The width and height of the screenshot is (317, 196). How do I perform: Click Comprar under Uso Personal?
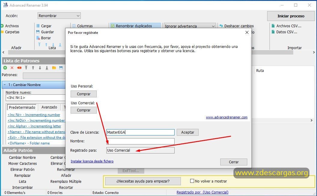(84, 94)
